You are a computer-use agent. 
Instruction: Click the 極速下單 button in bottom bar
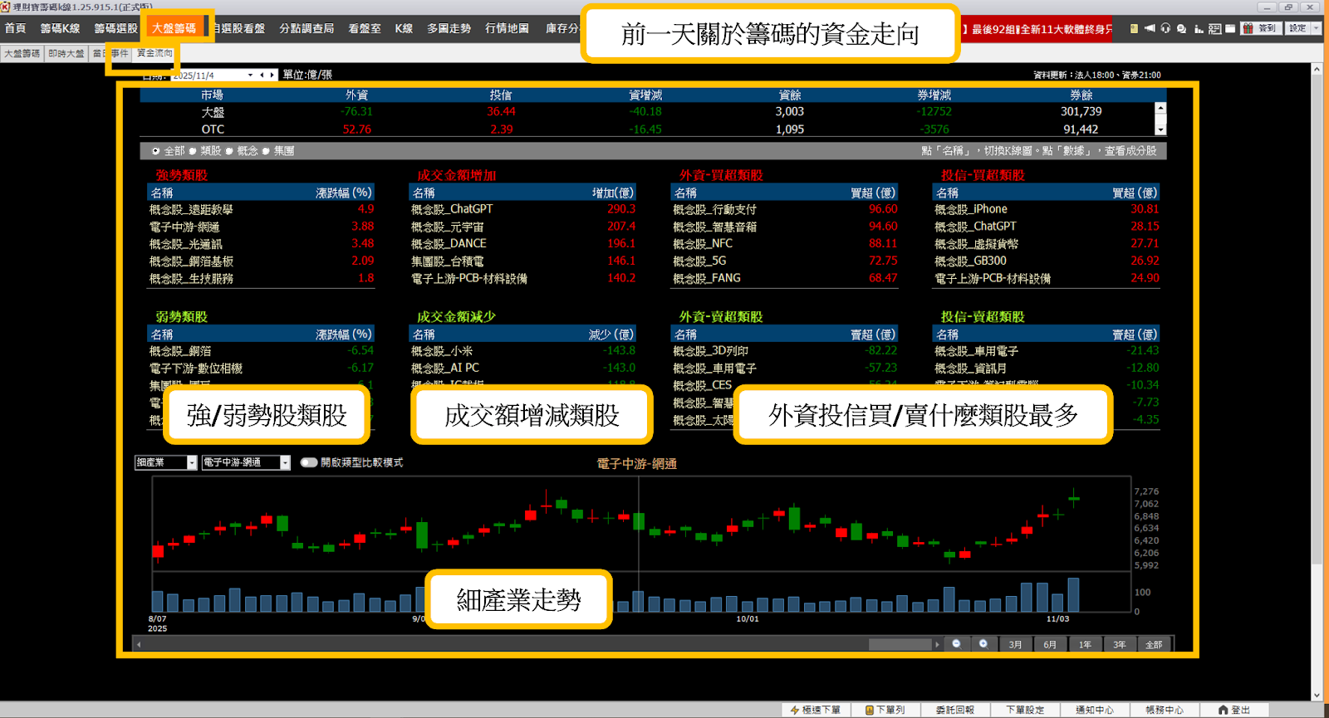pos(815,710)
